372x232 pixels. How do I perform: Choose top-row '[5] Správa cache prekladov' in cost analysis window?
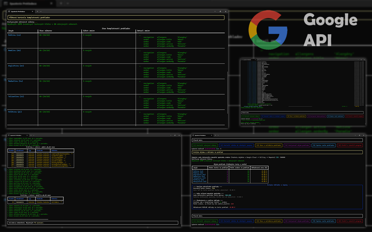323,145
